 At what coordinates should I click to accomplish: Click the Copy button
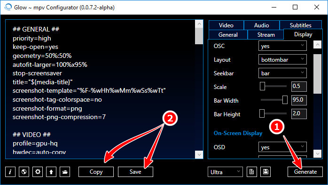tap(96, 172)
